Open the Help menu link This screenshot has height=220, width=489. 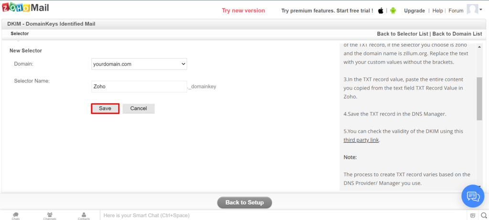pos(437,10)
